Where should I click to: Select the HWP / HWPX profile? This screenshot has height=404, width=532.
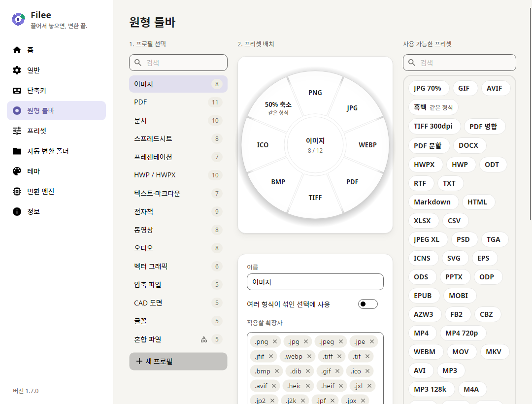click(178, 175)
